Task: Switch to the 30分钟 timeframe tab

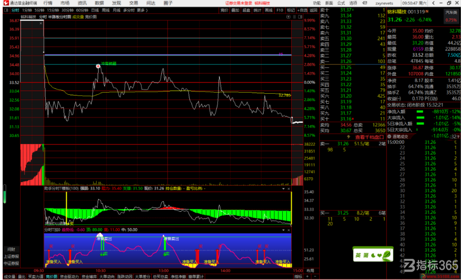Action: [x=67, y=10]
